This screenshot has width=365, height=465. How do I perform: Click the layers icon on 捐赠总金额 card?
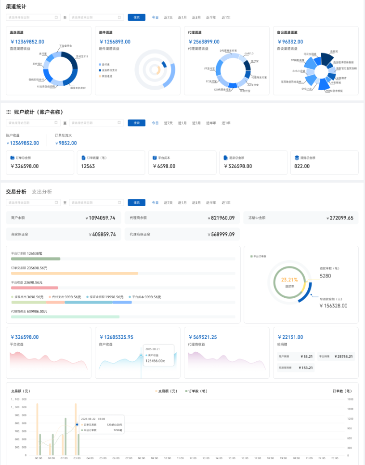[x=297, y=158]
